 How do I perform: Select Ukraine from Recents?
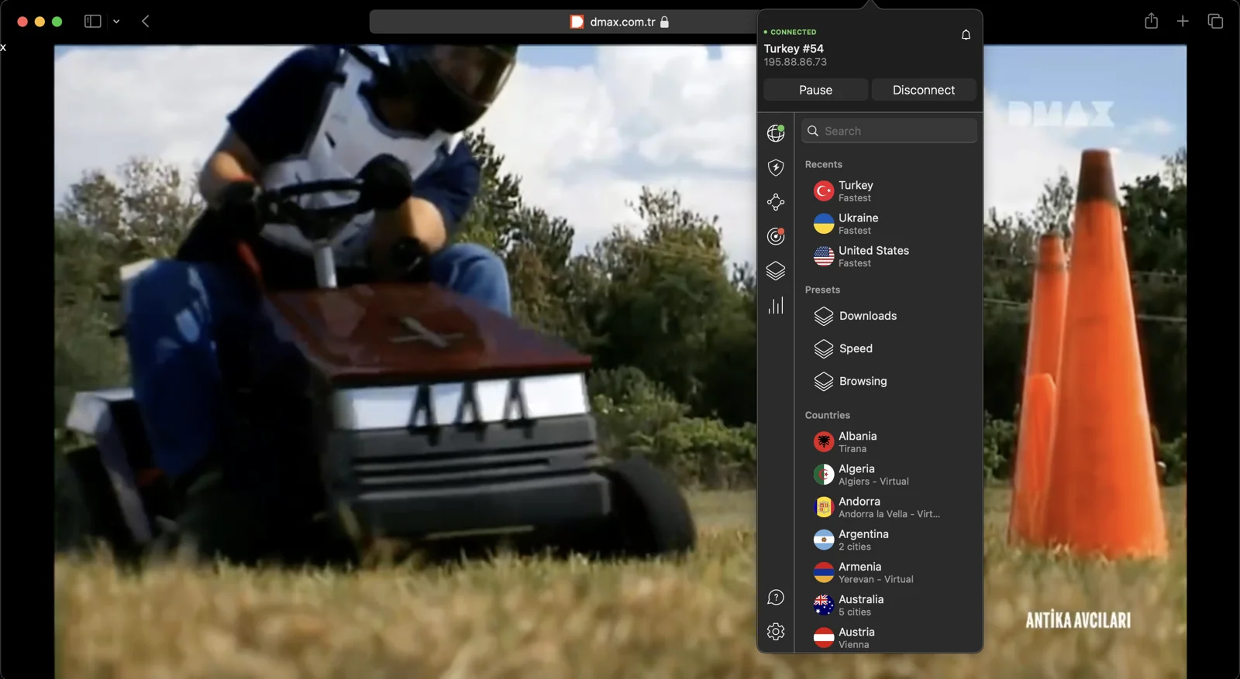click(x=858, y=224)
